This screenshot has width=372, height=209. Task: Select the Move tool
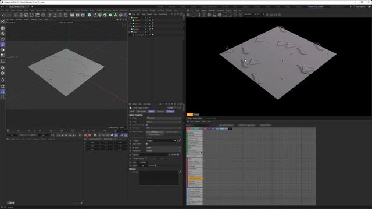pyautogui.click(x=21, y=15)
